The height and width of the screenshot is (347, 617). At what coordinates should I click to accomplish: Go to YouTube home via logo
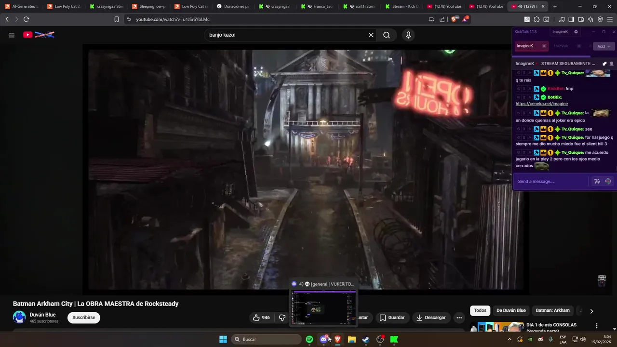tap(39, 35)
